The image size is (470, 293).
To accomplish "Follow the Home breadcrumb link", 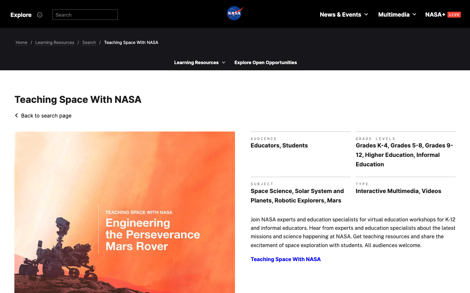I will [22, 43].
